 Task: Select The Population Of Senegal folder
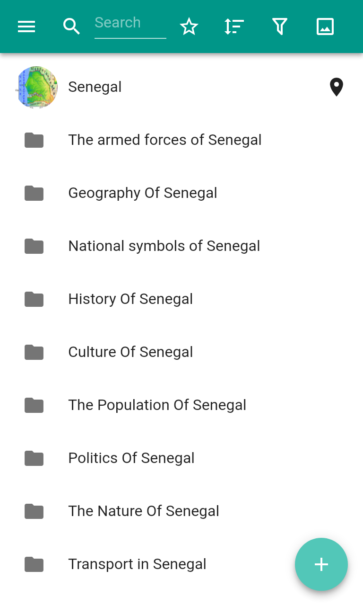tap(157, 405)
